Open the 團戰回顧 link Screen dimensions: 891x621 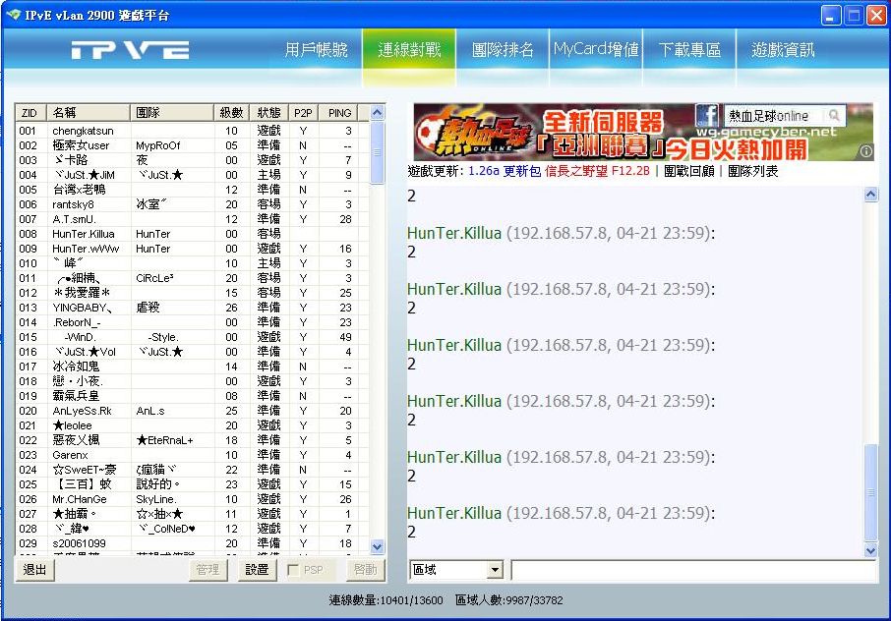coord(688,171)
